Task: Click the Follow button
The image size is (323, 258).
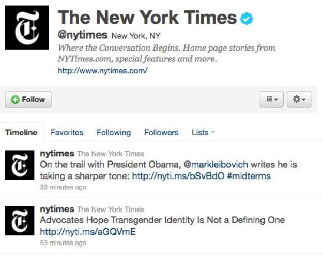Action: coord(28,100)
